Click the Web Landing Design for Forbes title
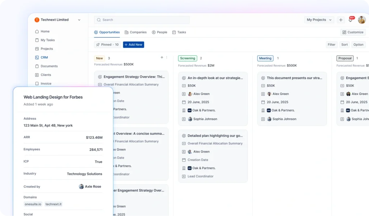 [x=53, y=97]
